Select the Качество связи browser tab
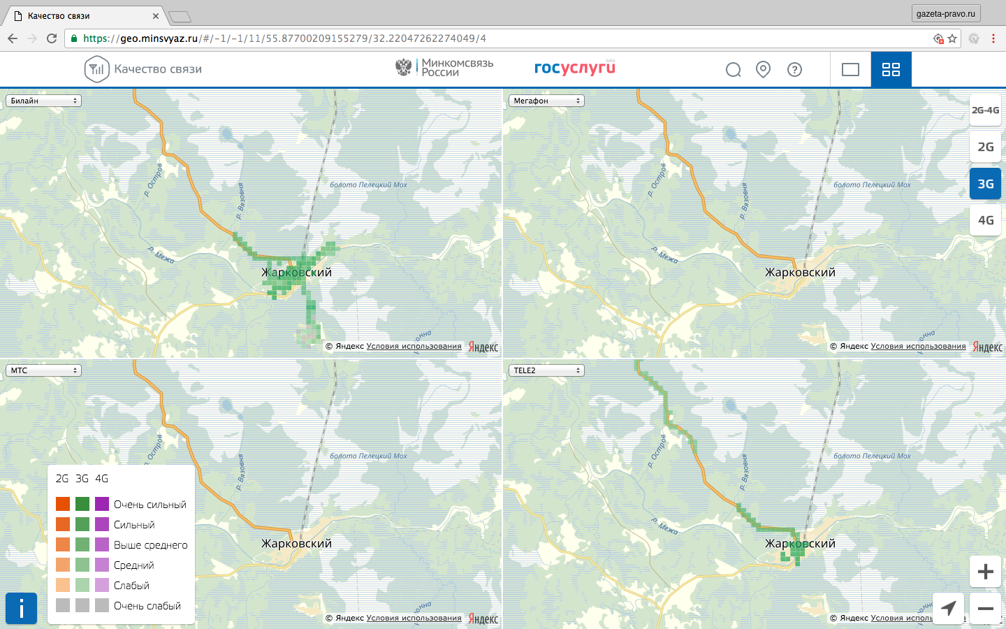Screen dimensions: 1006x629 coord(84,15)
